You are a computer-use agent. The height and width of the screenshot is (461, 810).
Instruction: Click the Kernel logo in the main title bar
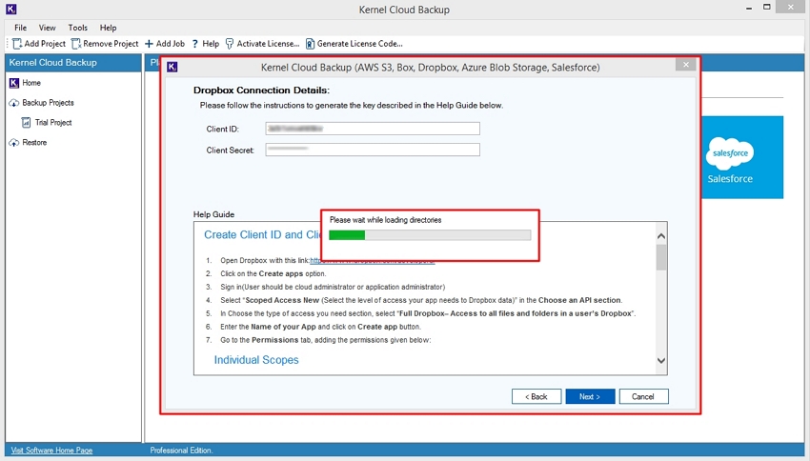pyautogui.click(x=10, y=9)
